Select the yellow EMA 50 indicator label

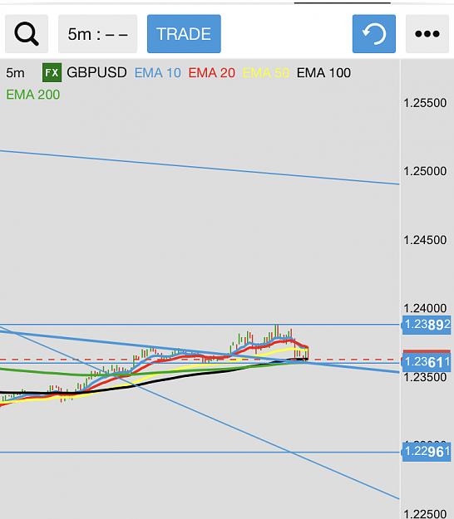[x=266, y=73]
